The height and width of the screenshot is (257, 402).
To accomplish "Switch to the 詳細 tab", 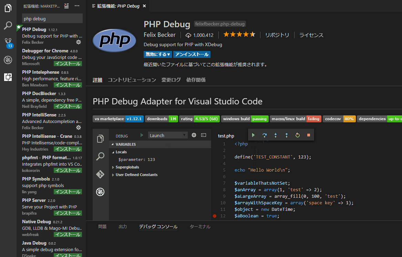I will coord(97,80).
